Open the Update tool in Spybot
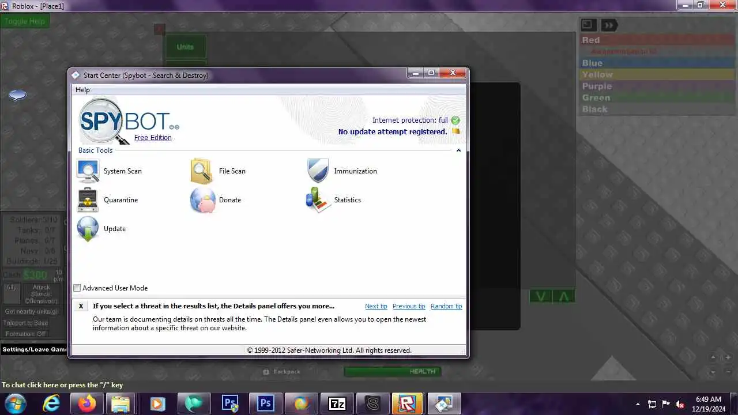Screen dimensions: 738x415 pyautogui.click(x=101, y=229)
